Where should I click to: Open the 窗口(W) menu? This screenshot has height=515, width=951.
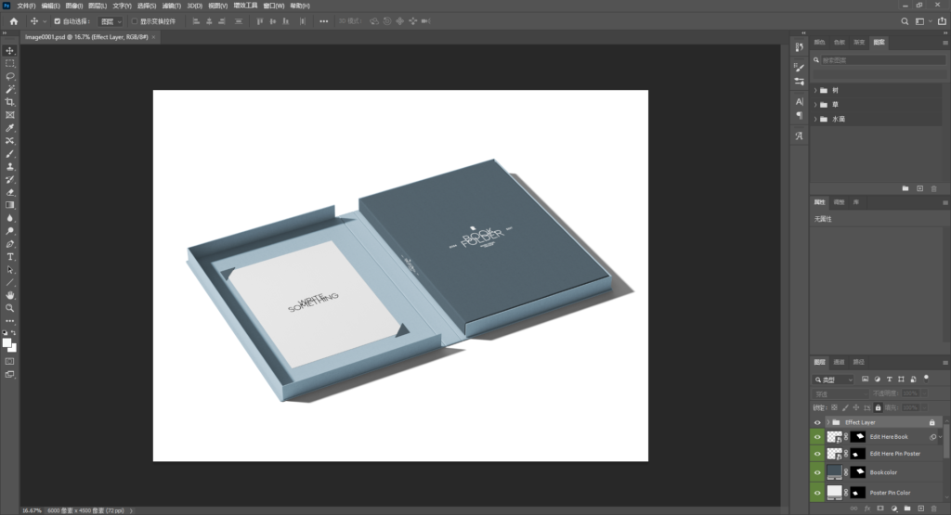click(274, 6)
